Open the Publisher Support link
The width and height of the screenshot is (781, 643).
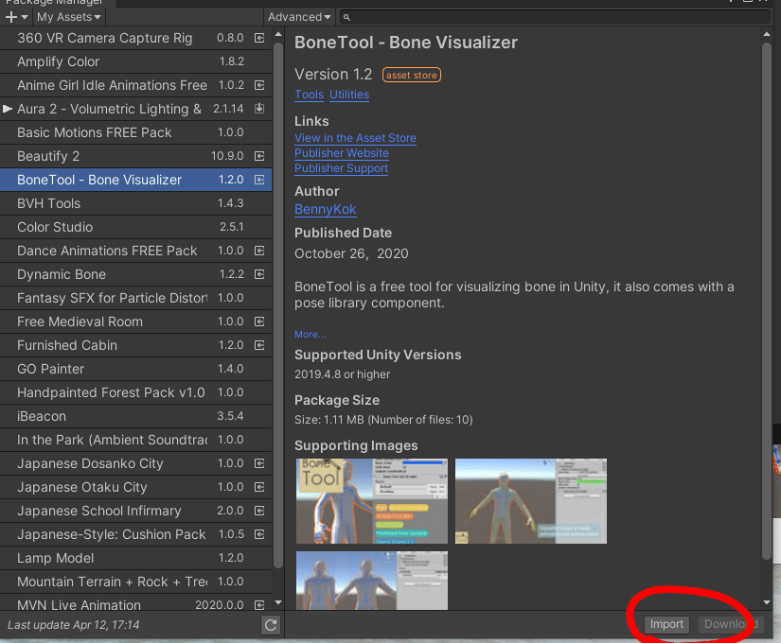point(341,168)
